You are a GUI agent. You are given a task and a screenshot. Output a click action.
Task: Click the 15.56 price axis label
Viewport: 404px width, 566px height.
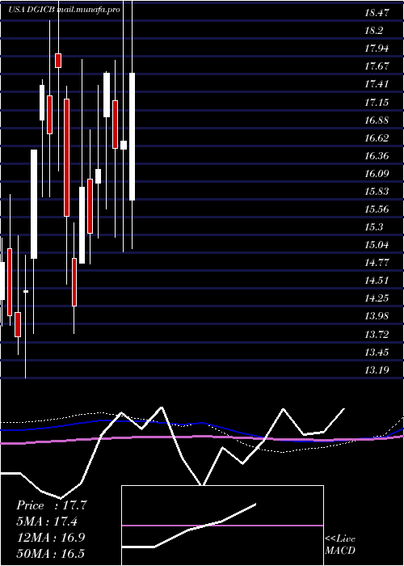[x=377, y=209]
